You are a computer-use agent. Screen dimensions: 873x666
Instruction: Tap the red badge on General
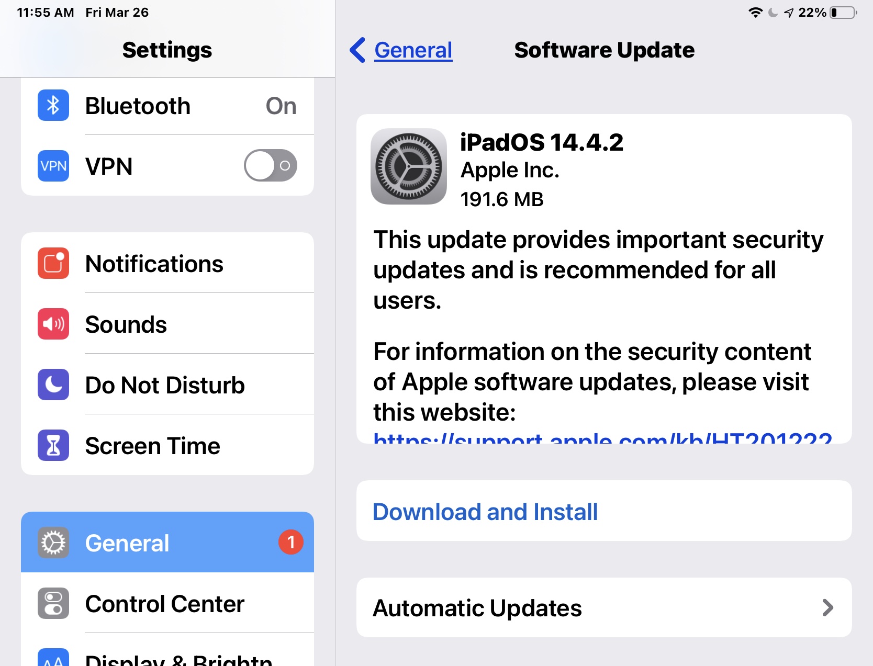291,542
